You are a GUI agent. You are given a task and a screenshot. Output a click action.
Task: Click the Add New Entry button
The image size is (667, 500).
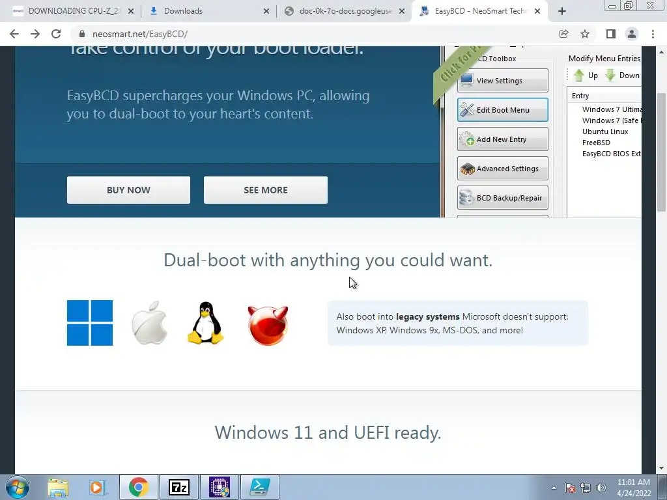pyautogui.click(x=503, y=139)
